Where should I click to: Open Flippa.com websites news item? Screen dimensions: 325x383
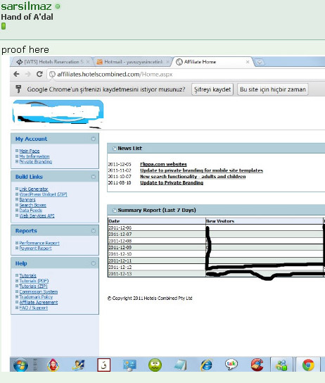[x=163, y=164]
